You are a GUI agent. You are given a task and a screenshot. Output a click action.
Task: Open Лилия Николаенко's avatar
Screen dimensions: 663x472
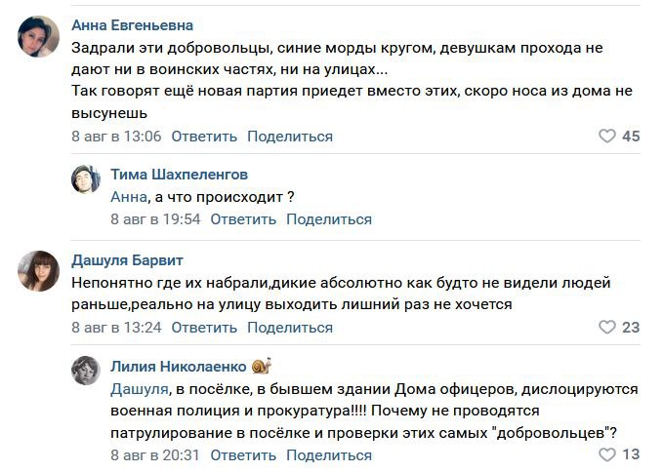pos(86,371)
